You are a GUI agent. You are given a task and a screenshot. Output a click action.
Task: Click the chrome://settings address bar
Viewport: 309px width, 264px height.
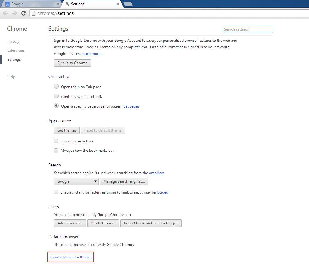169,13
